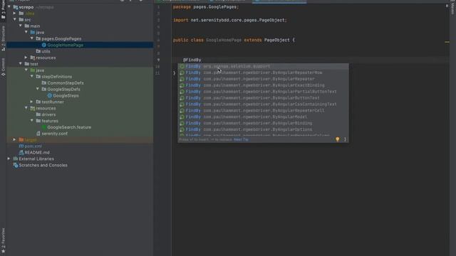Click the yellow warning stripe on error gutter
Image resolution: width=456 pixels, height=256 pixels.
point(447,42)
